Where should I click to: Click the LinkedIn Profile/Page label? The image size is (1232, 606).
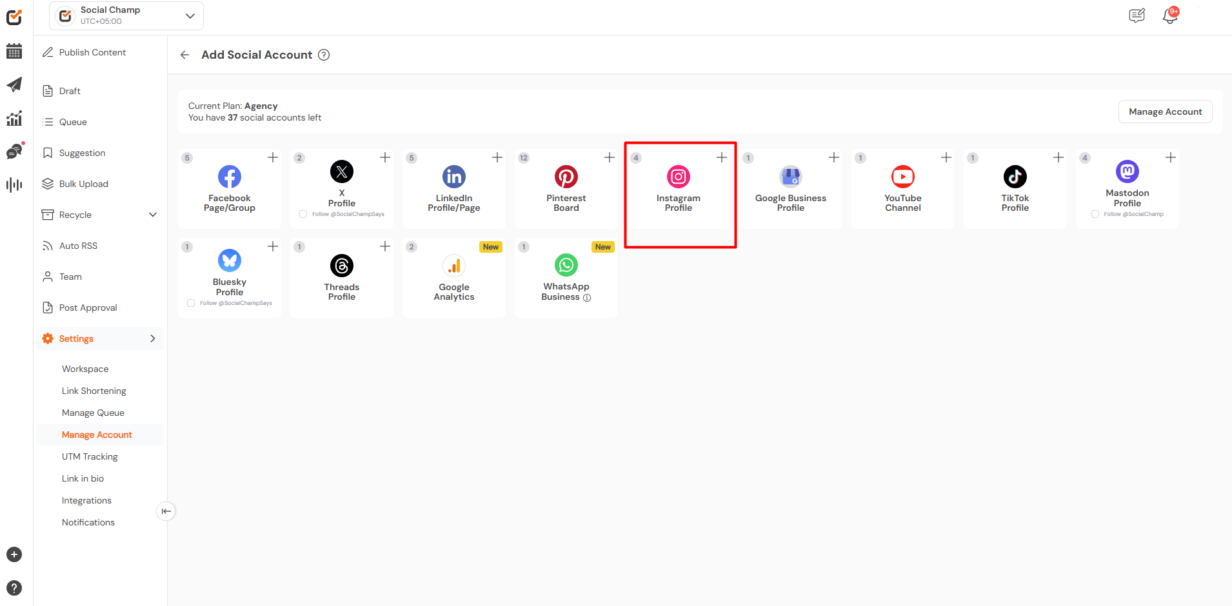click(x=454, y=203)
